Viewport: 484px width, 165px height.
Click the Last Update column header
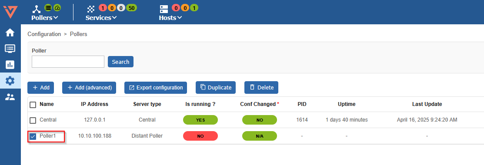pos(427,104)
